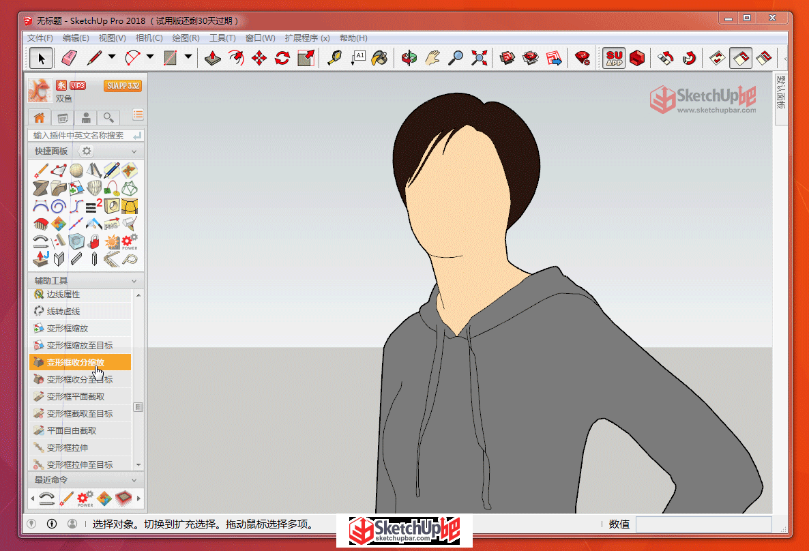Open Extension Manager ruby gear icon
809x551 pixels.
coord(583,58)
